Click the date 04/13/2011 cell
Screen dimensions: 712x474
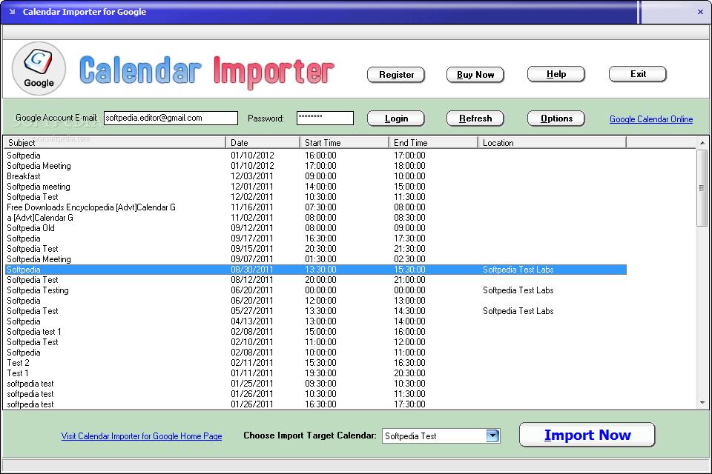pyautogui.click(x=252, y=321)
